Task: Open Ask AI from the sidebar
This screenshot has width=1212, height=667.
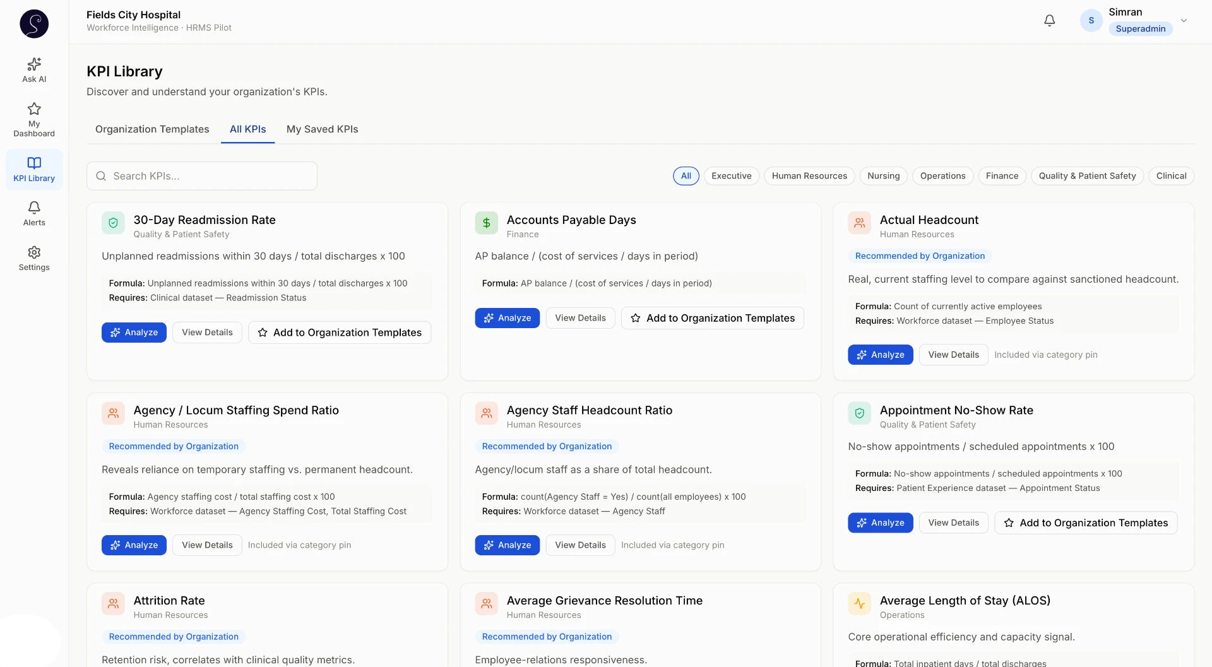Action: pos(34,70)
